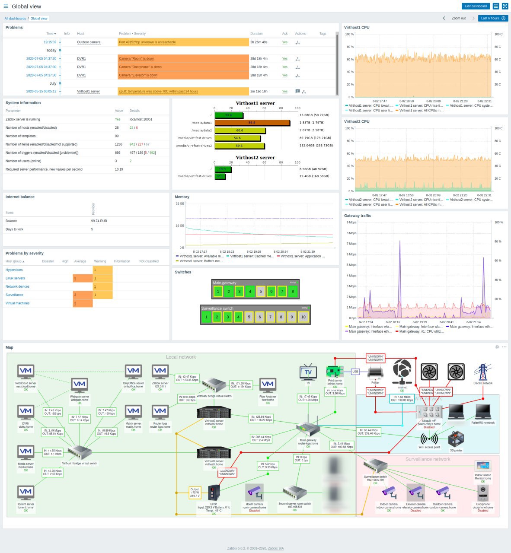
Task: Click the Nextcloud server VM icon on map
Action: (x=26, y=372)
